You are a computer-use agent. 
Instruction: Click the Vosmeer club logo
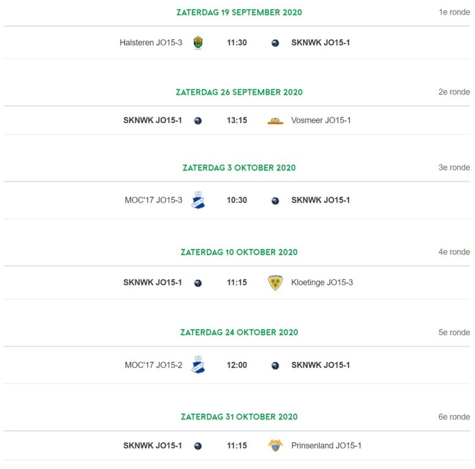(275, 121)
